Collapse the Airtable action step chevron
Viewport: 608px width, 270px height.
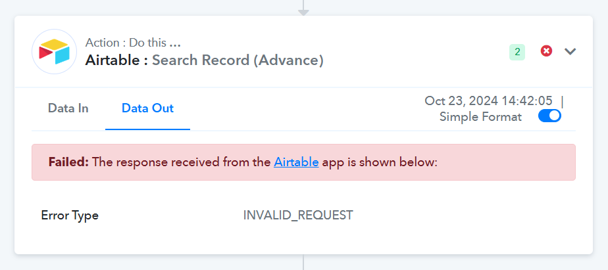pyautogui.click(x=570, y=52)
